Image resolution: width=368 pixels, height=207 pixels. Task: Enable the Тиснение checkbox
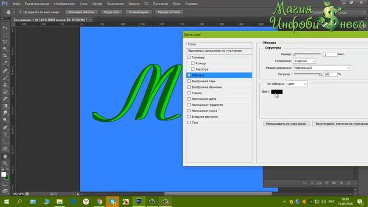[189, 57]
